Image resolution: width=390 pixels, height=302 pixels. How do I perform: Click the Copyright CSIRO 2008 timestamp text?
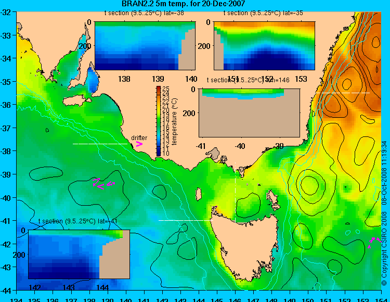pos(384,213)
